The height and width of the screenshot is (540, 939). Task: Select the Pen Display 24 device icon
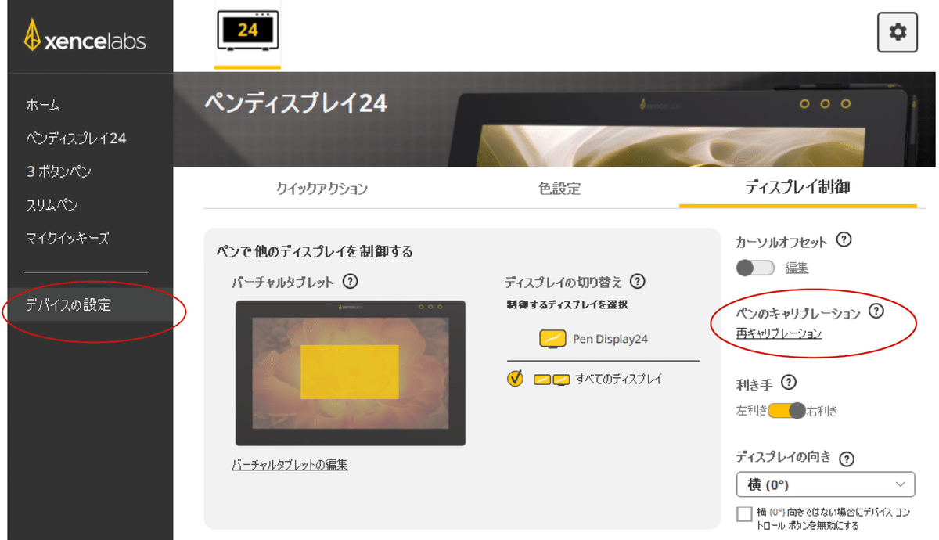(x=247, y=32)
